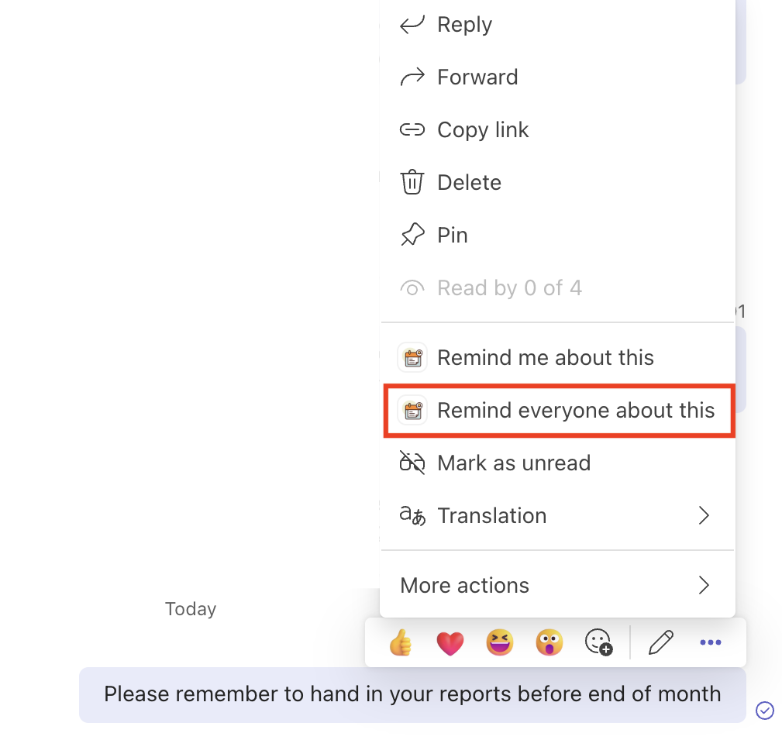This screenshot has width=782, height=740.
Task: Choose Remind me about this
Action: point(546,357)
